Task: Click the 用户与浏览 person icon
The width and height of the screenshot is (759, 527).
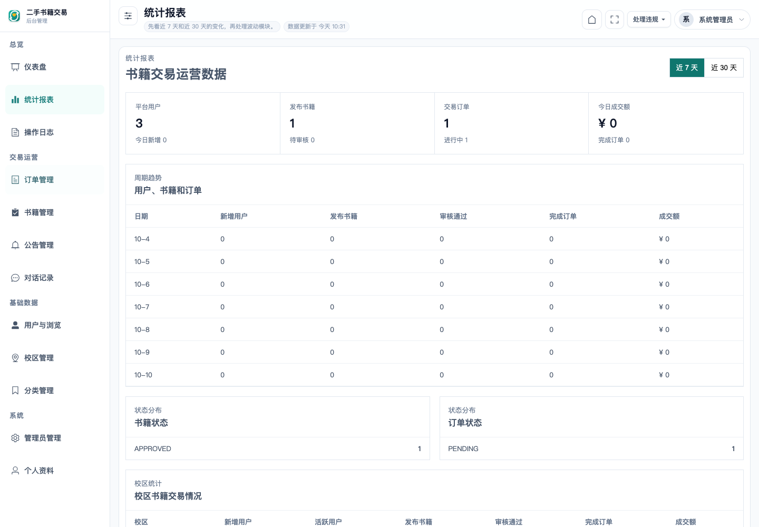Action: (15, 325)
